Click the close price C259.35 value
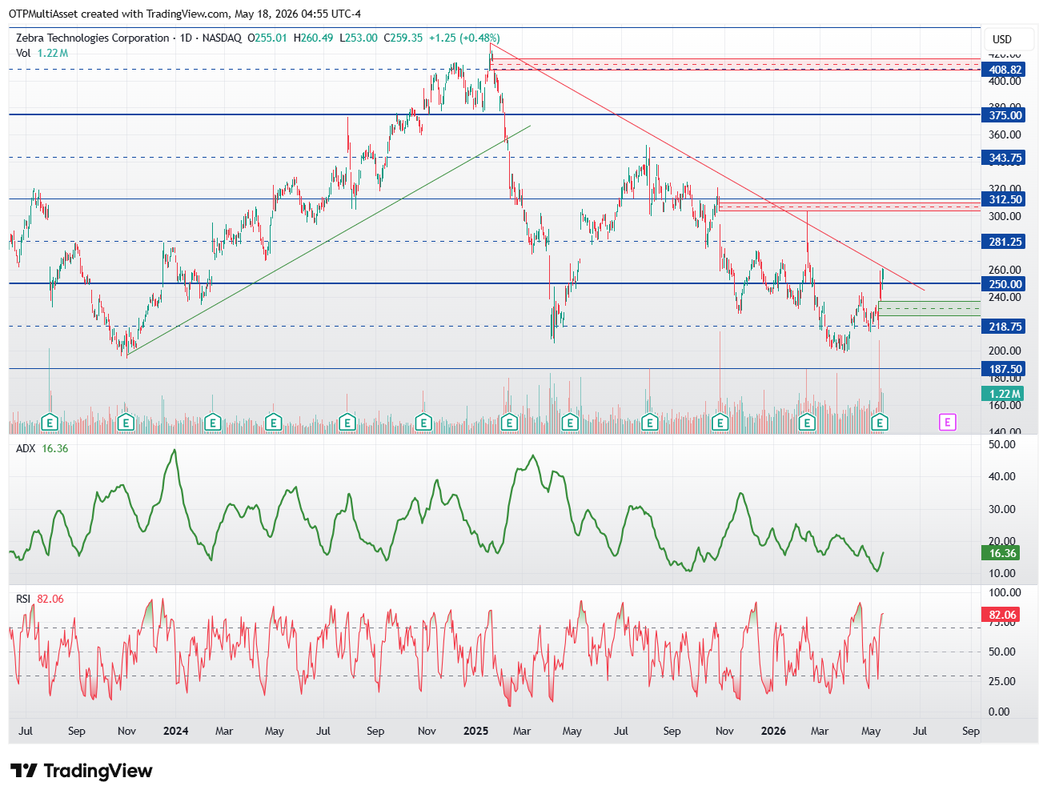This screenshot has height=798, width=1047. (x=403, y=38)
